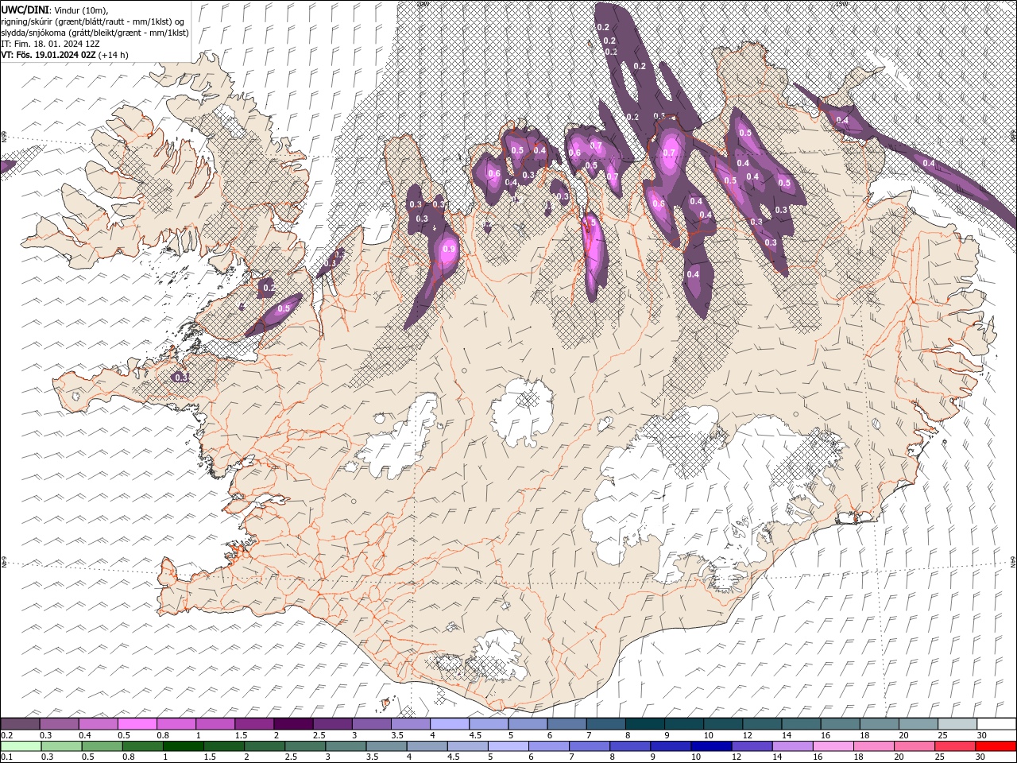Click the darkest green 1 rain legend swatch
The height and width of the screenshot is (763, 1017).
click(183, 746)
